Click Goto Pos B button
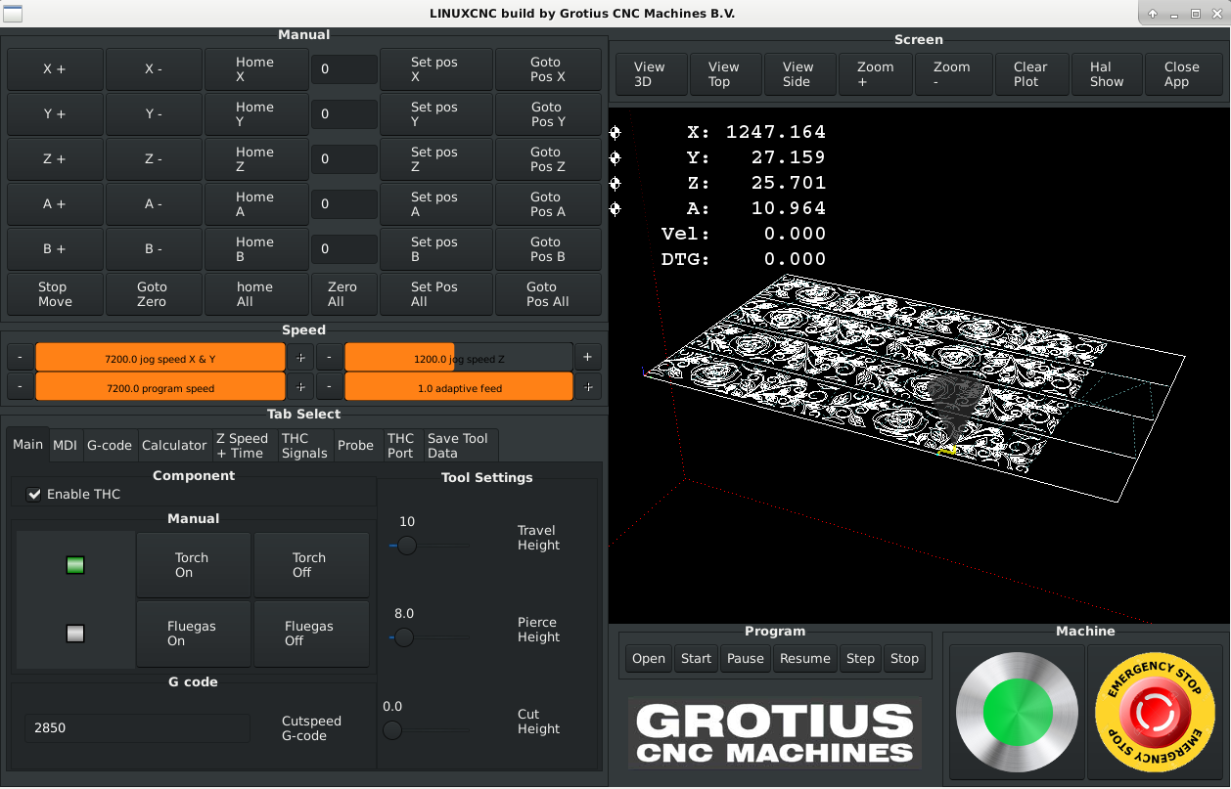The width and height of the screenshot is (1231, 789). pyautogui.click(x=548, y=249)
